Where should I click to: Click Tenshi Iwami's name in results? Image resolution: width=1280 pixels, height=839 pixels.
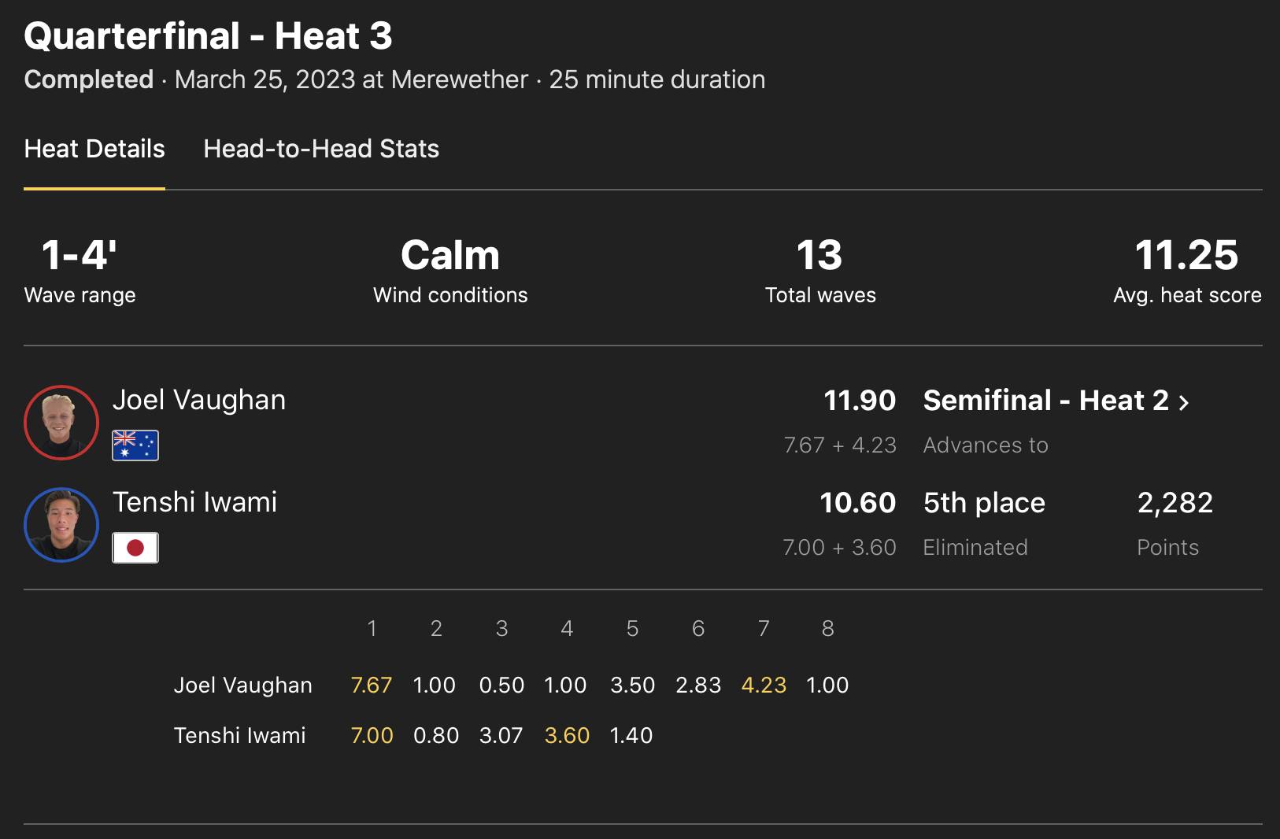point(195,502)
